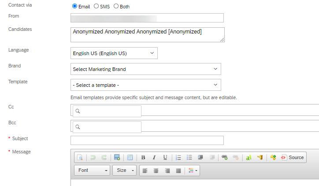Toggle italic formatting
319x186 pixels.
pos(154,157)
